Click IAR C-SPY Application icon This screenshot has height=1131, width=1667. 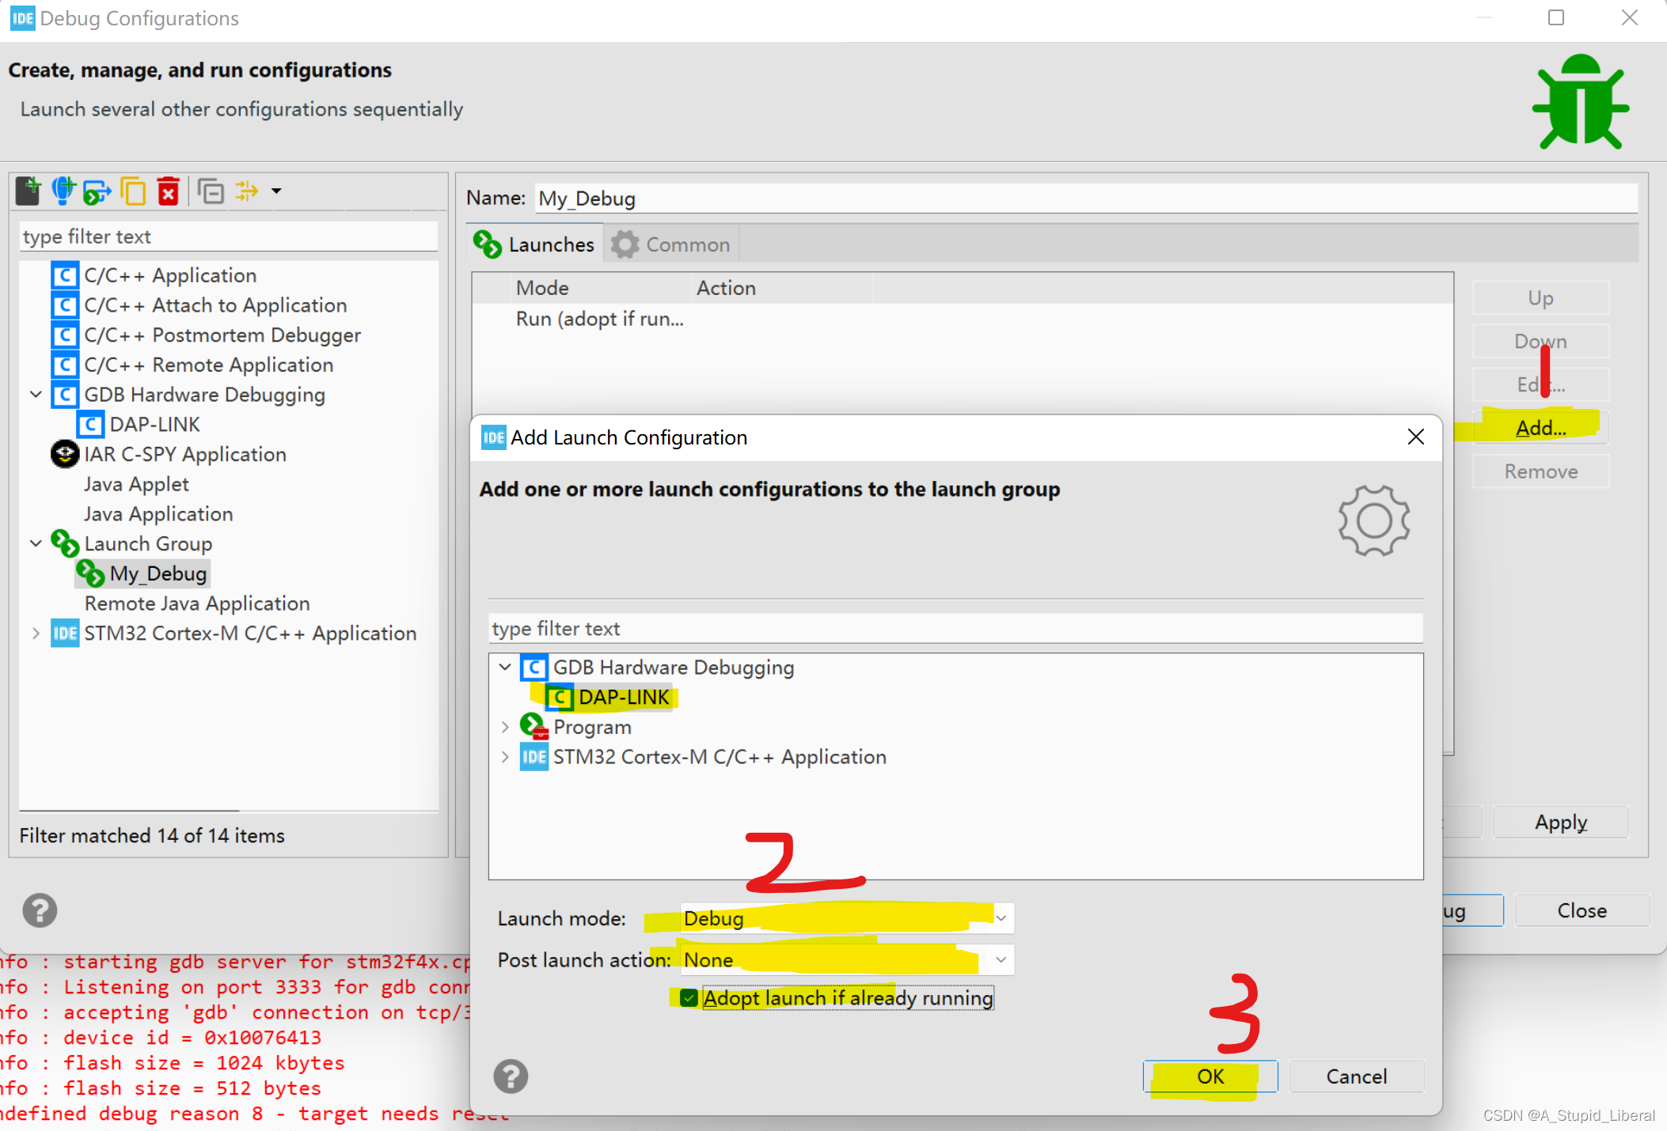pyautogui.click(x=65, y=455)
